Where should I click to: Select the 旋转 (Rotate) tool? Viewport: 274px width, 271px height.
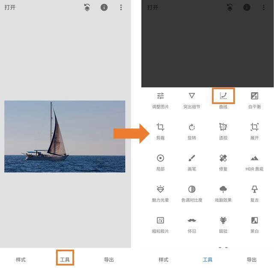pyautogui.click(x=192, y=131)
